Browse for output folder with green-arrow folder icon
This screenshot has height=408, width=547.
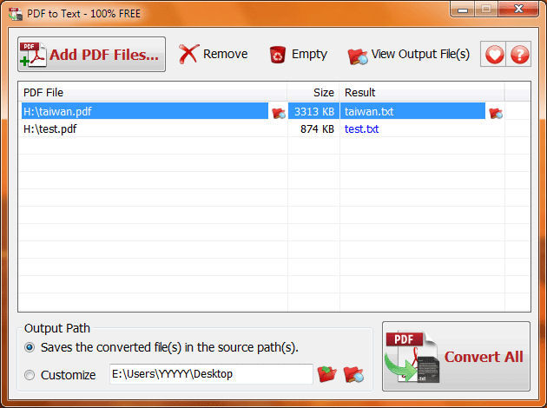coord(326,374)
